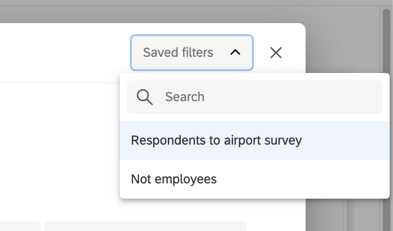The width and height of the screenshot is (393, 231).
Task: Open the Saved filters dropdown
Action: point(191,53)
